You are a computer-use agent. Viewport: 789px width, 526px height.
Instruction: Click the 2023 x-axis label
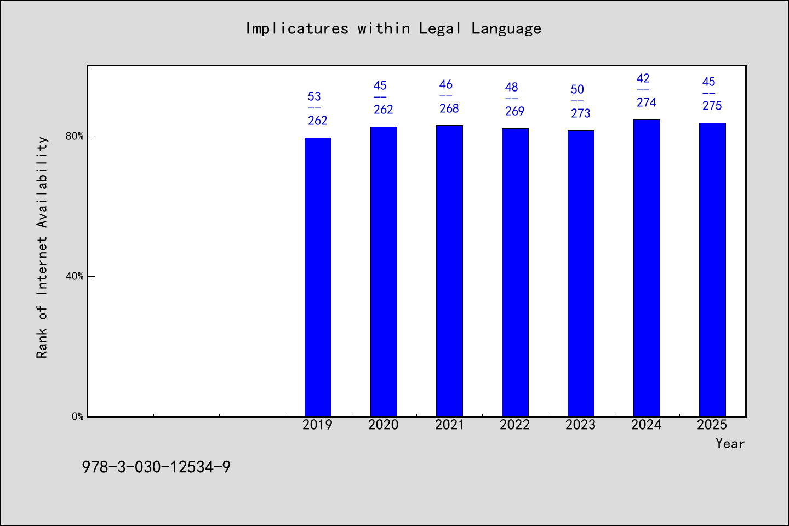click(581, 425)
